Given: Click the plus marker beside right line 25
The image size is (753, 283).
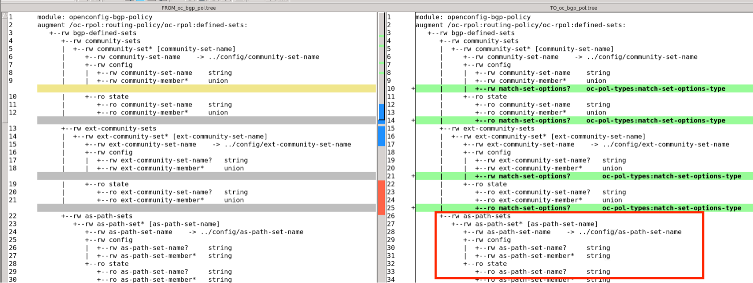Looking at the screenshot, I should 413,208.
